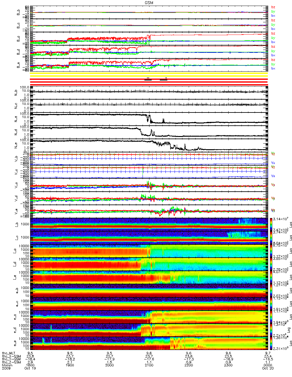Click the bz legend of panel B_e
The height and width of the screenshot is (377, 292).
pos(273,60)
